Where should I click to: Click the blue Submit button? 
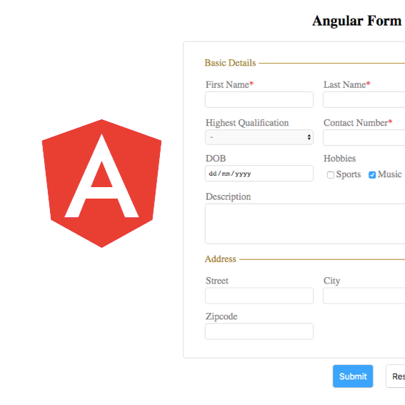pyautogui.click(x=353, y=376)
